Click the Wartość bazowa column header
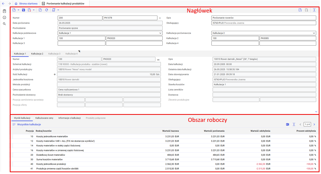This screenshot has width=321, height=174. point(171,131)
